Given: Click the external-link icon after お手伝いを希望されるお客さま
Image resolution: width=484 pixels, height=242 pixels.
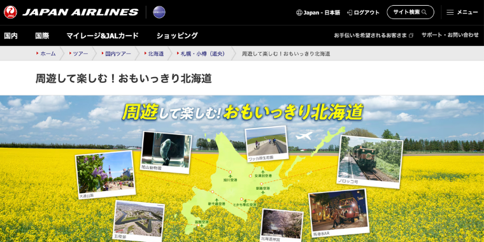Looking at the screenshot, I should pyautogui.click(x=411, y=36).
